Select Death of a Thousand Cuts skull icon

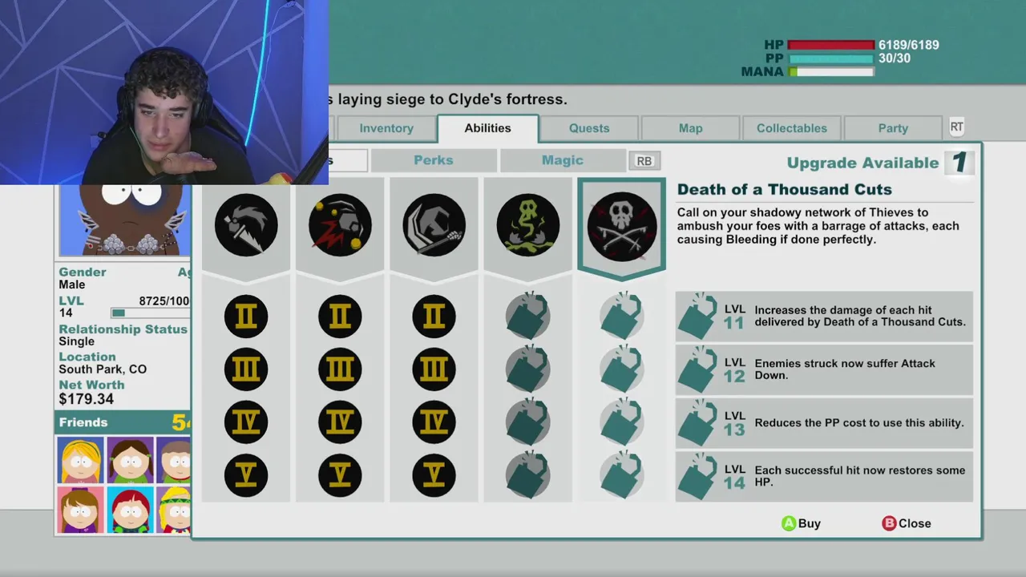[x=622, y=225]
